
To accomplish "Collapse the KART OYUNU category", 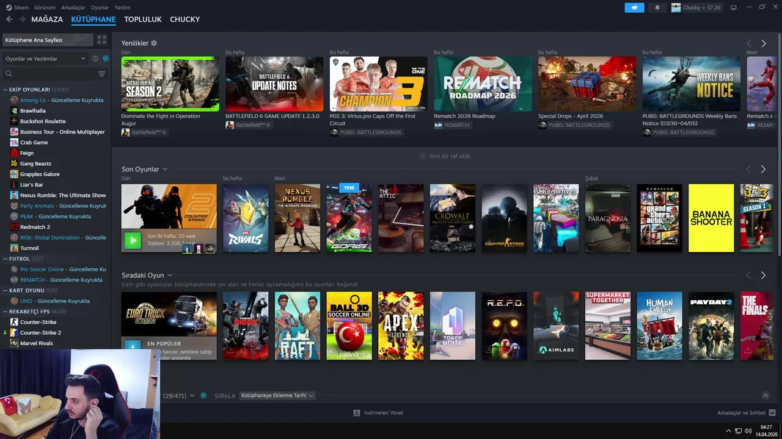I will pos(5,290).
